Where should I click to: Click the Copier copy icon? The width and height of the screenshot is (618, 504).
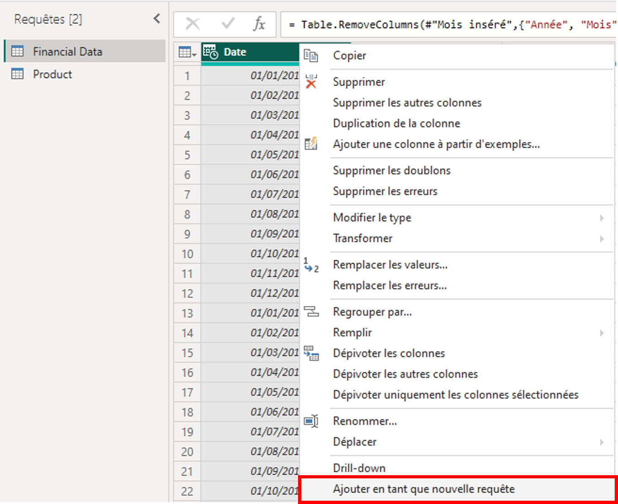click(x=311, y=55)
